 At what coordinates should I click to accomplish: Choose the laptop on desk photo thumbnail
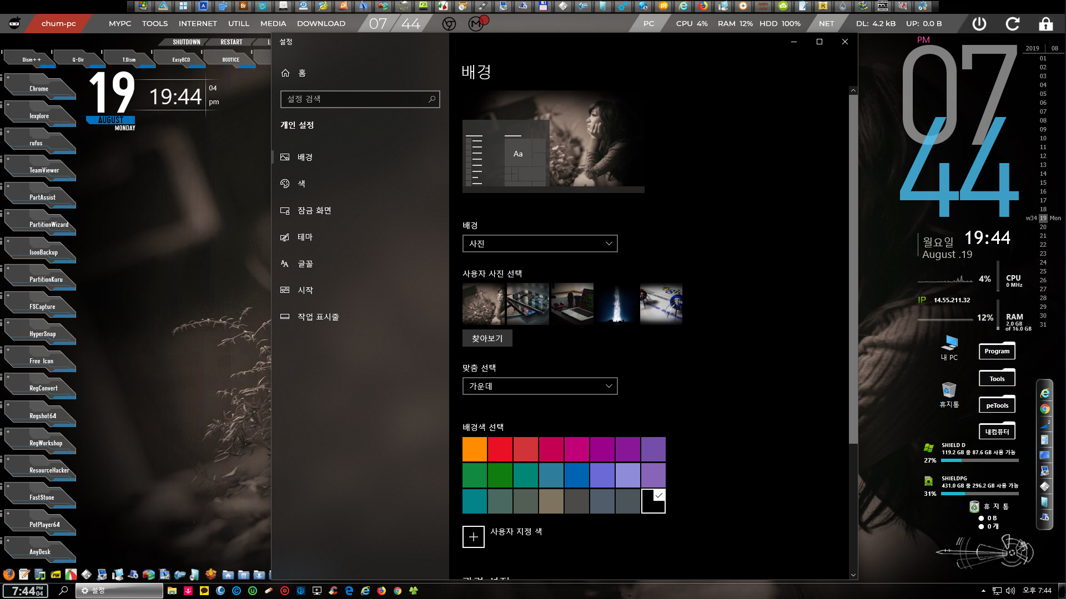[572, 303]
